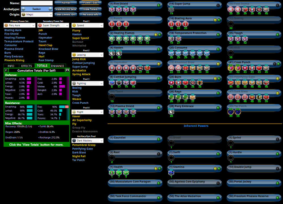Screen dimensions: 283x204
Task: Open the Primary Power Set dropdown
Action: pyautogui.click(x=19, y=25)
